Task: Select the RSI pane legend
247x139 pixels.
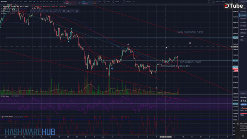Action: tap(5, 96)
